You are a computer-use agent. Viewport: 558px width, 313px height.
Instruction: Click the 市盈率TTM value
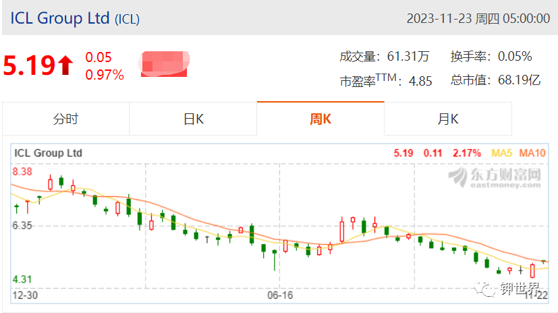[420, 82]
